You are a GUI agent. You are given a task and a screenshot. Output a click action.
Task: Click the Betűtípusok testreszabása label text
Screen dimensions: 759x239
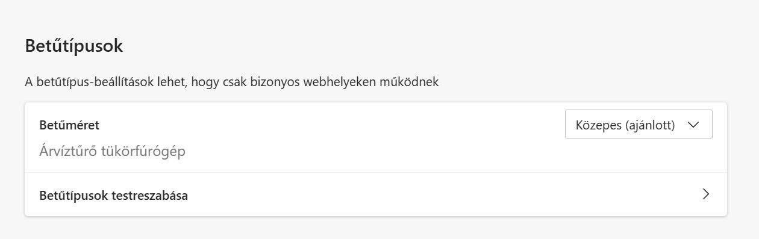pos(114,196)
